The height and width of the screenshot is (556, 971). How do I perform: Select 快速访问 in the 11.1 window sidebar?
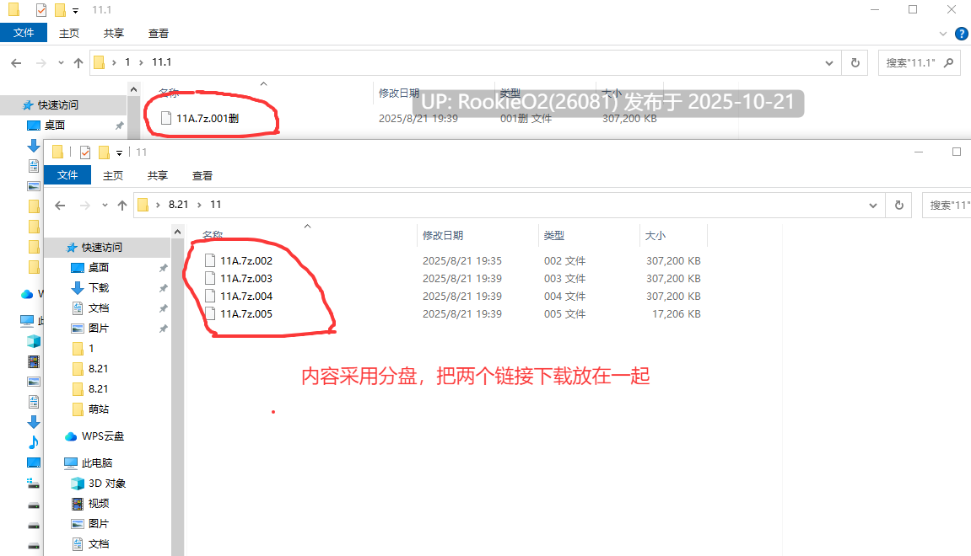click(x=58, y=105)
